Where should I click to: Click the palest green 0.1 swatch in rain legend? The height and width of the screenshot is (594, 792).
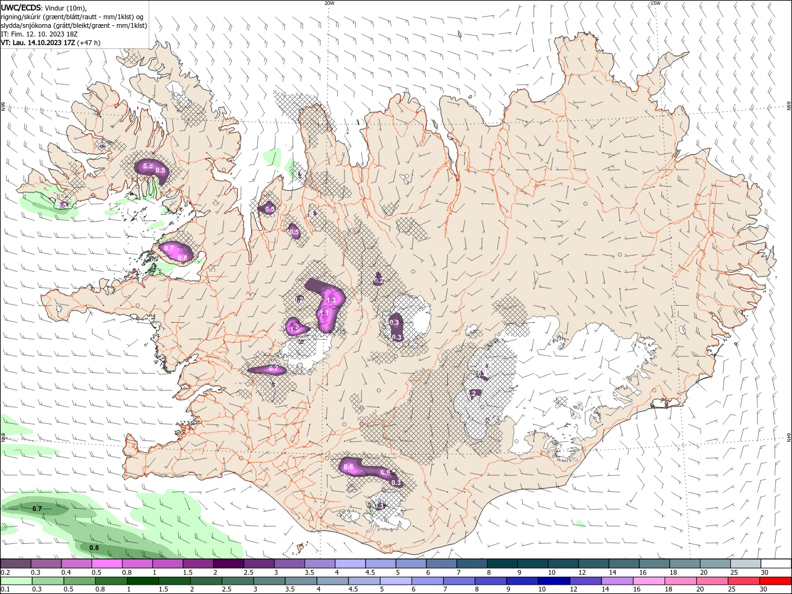click(x=15, y=581)
